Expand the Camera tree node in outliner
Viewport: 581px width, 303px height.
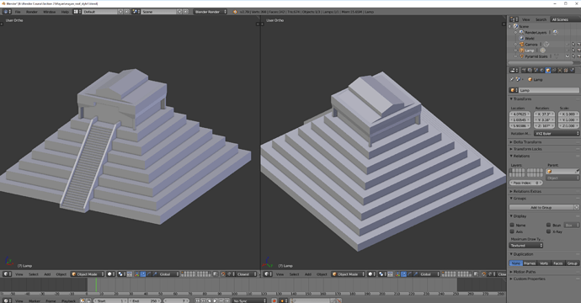click(516, 45)
